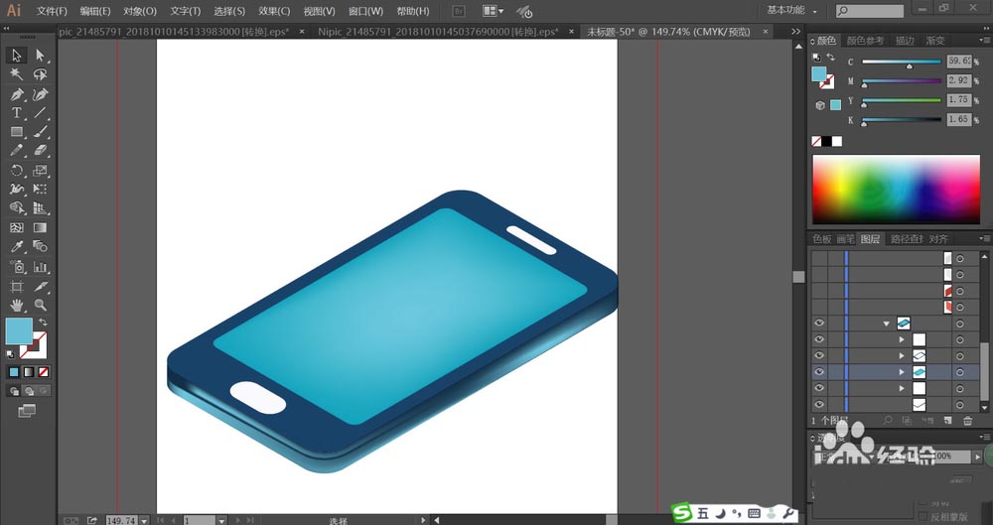Hide the bottom layer row via eye icon
This screenshot has width=993, height=525.
point(819,404)
